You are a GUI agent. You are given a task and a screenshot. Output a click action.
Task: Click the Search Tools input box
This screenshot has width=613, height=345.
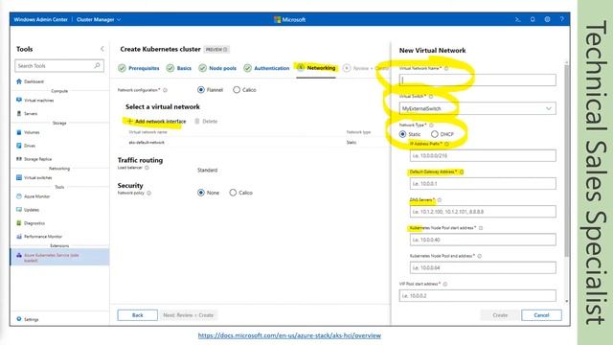click(59, 66)
